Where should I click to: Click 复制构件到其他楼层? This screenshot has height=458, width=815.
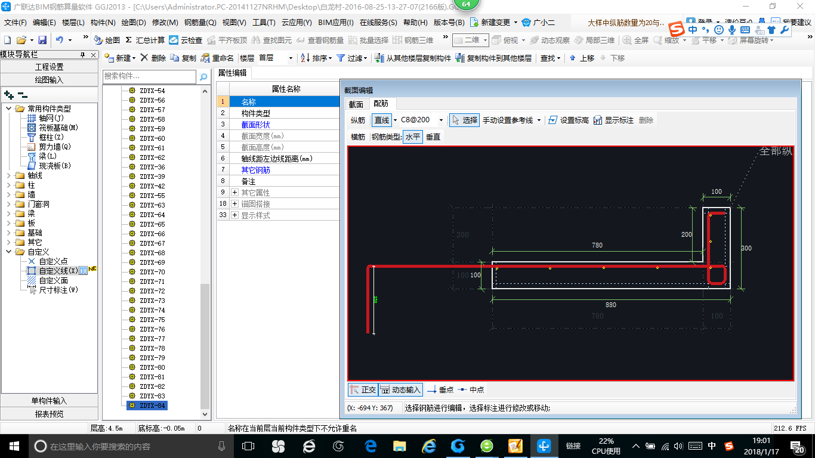493,58
